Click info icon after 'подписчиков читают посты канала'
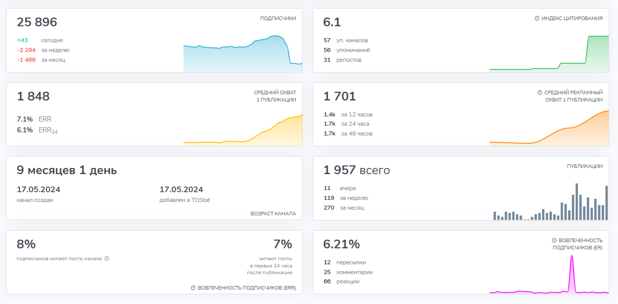 [107, 259]
